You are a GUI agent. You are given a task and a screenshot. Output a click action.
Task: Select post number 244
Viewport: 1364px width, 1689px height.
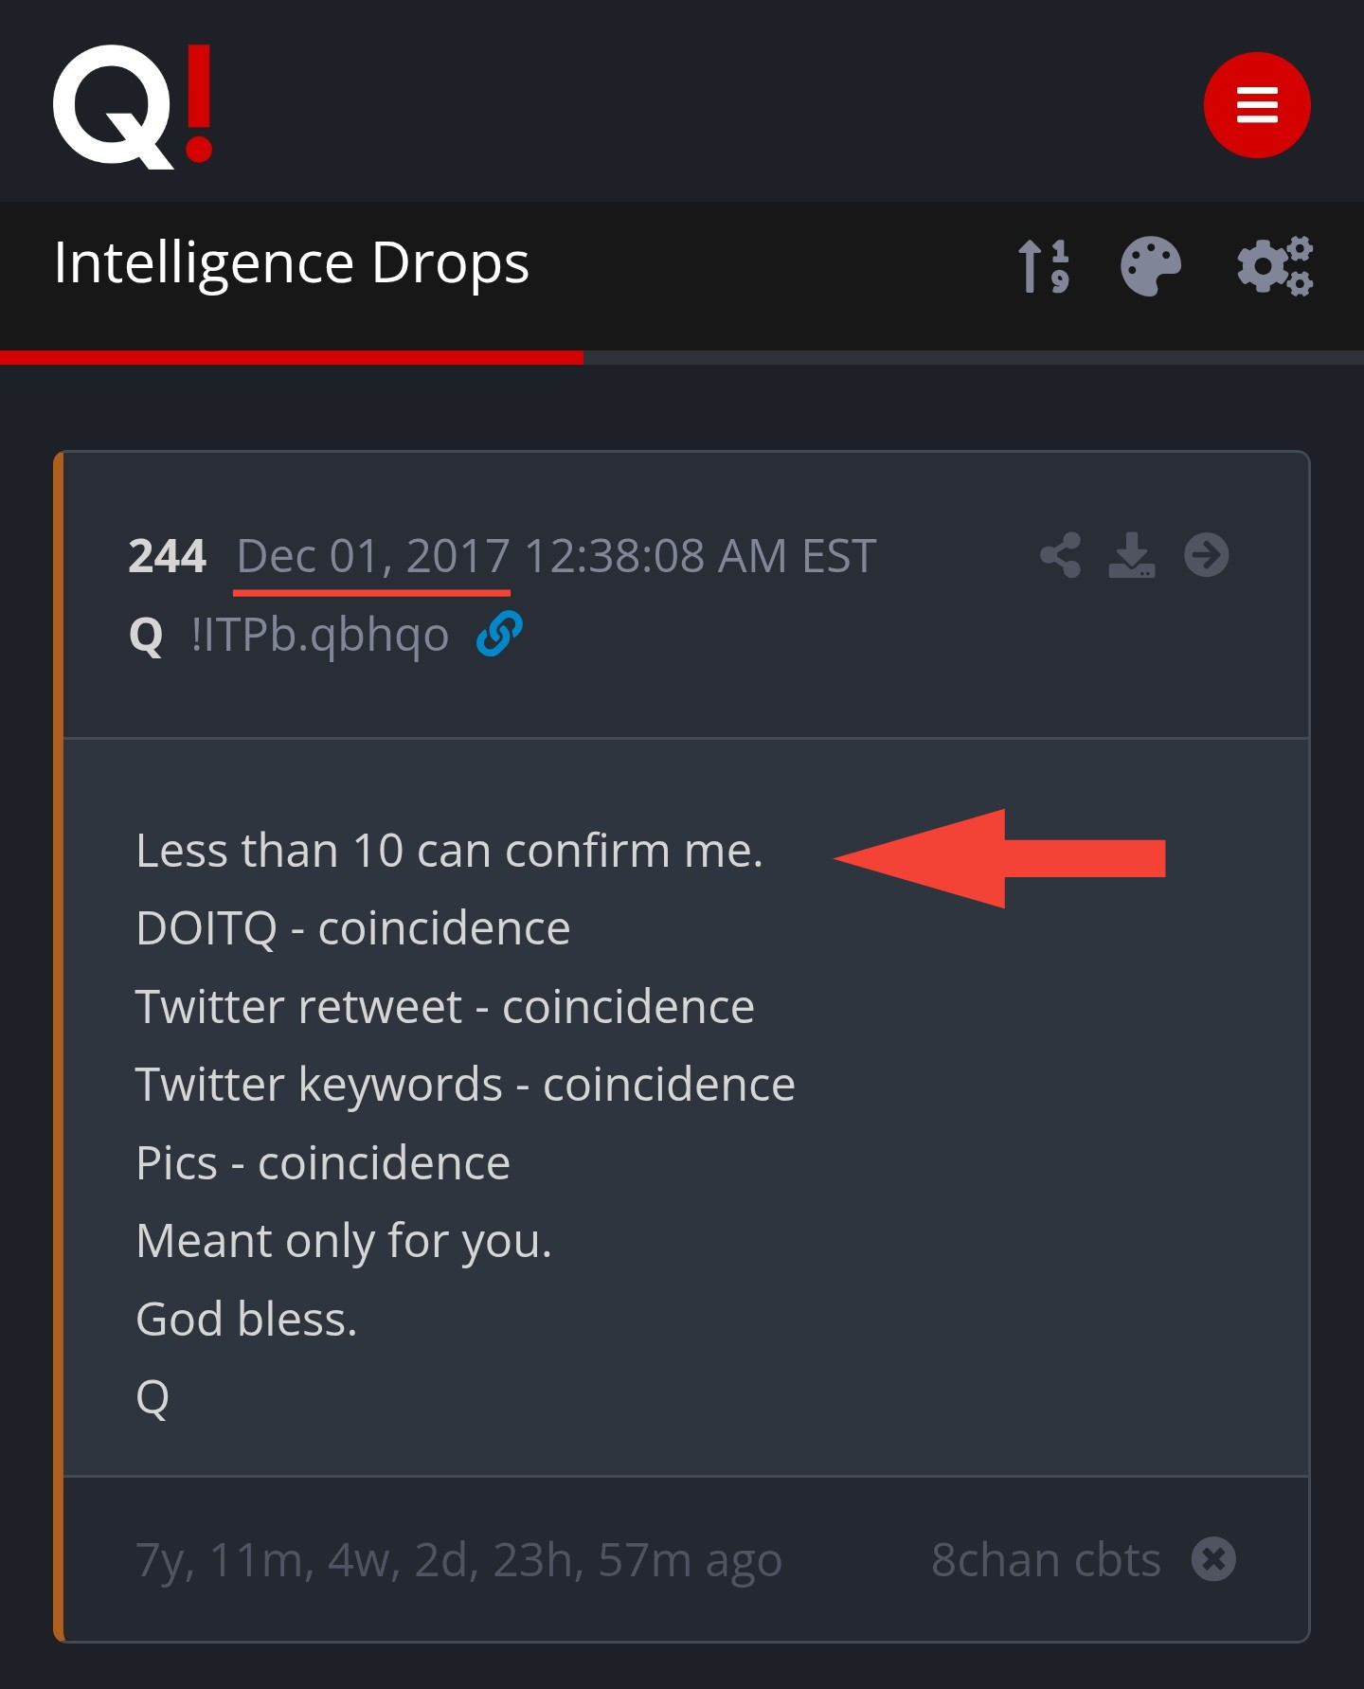[168, 556]
